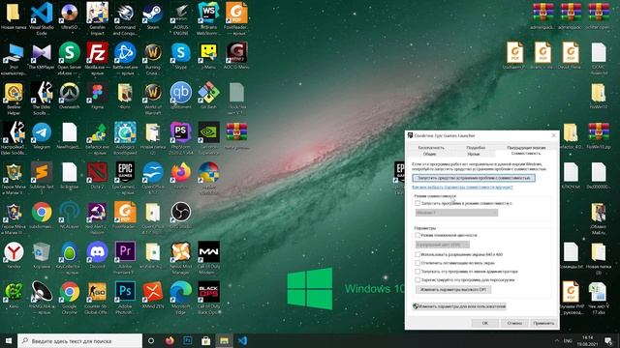The height and width of the screenshot is (348, 620).
Task: Select the WebStorm desktop shortcut
Action: point(209,18)
